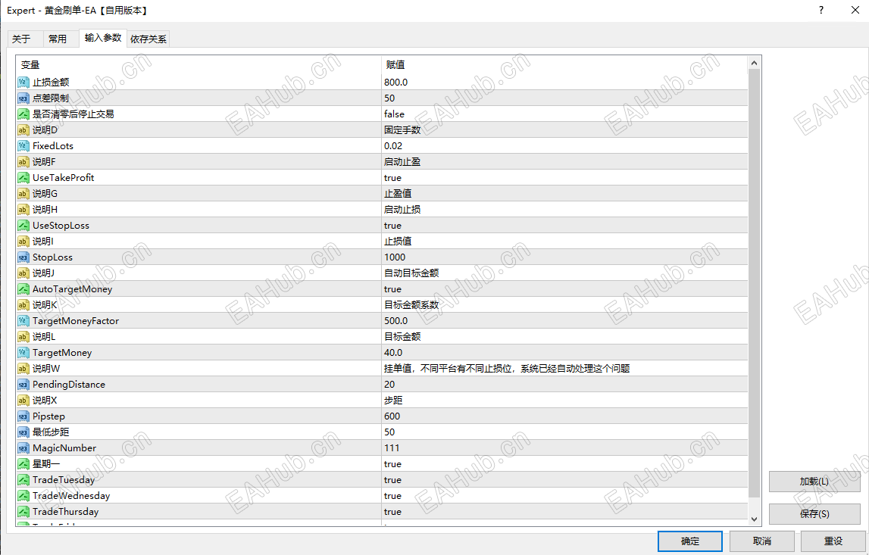Confirm settings with the 确定 button
The image size is (869, 555).
690,541
